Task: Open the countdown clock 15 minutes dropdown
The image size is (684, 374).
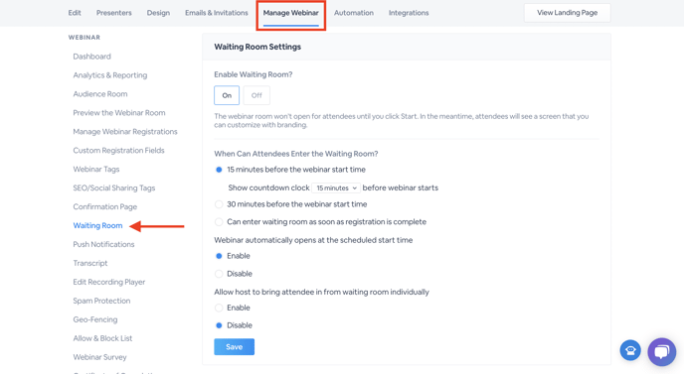Action: pyautogui.click(x=336, y=187)
